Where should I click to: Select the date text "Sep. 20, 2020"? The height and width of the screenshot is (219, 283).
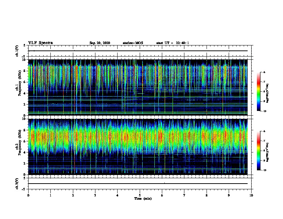[100, 43]
